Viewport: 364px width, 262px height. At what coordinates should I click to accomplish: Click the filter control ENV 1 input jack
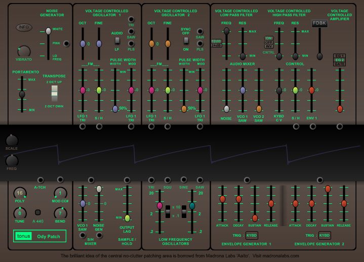click(x=313, y=126)
